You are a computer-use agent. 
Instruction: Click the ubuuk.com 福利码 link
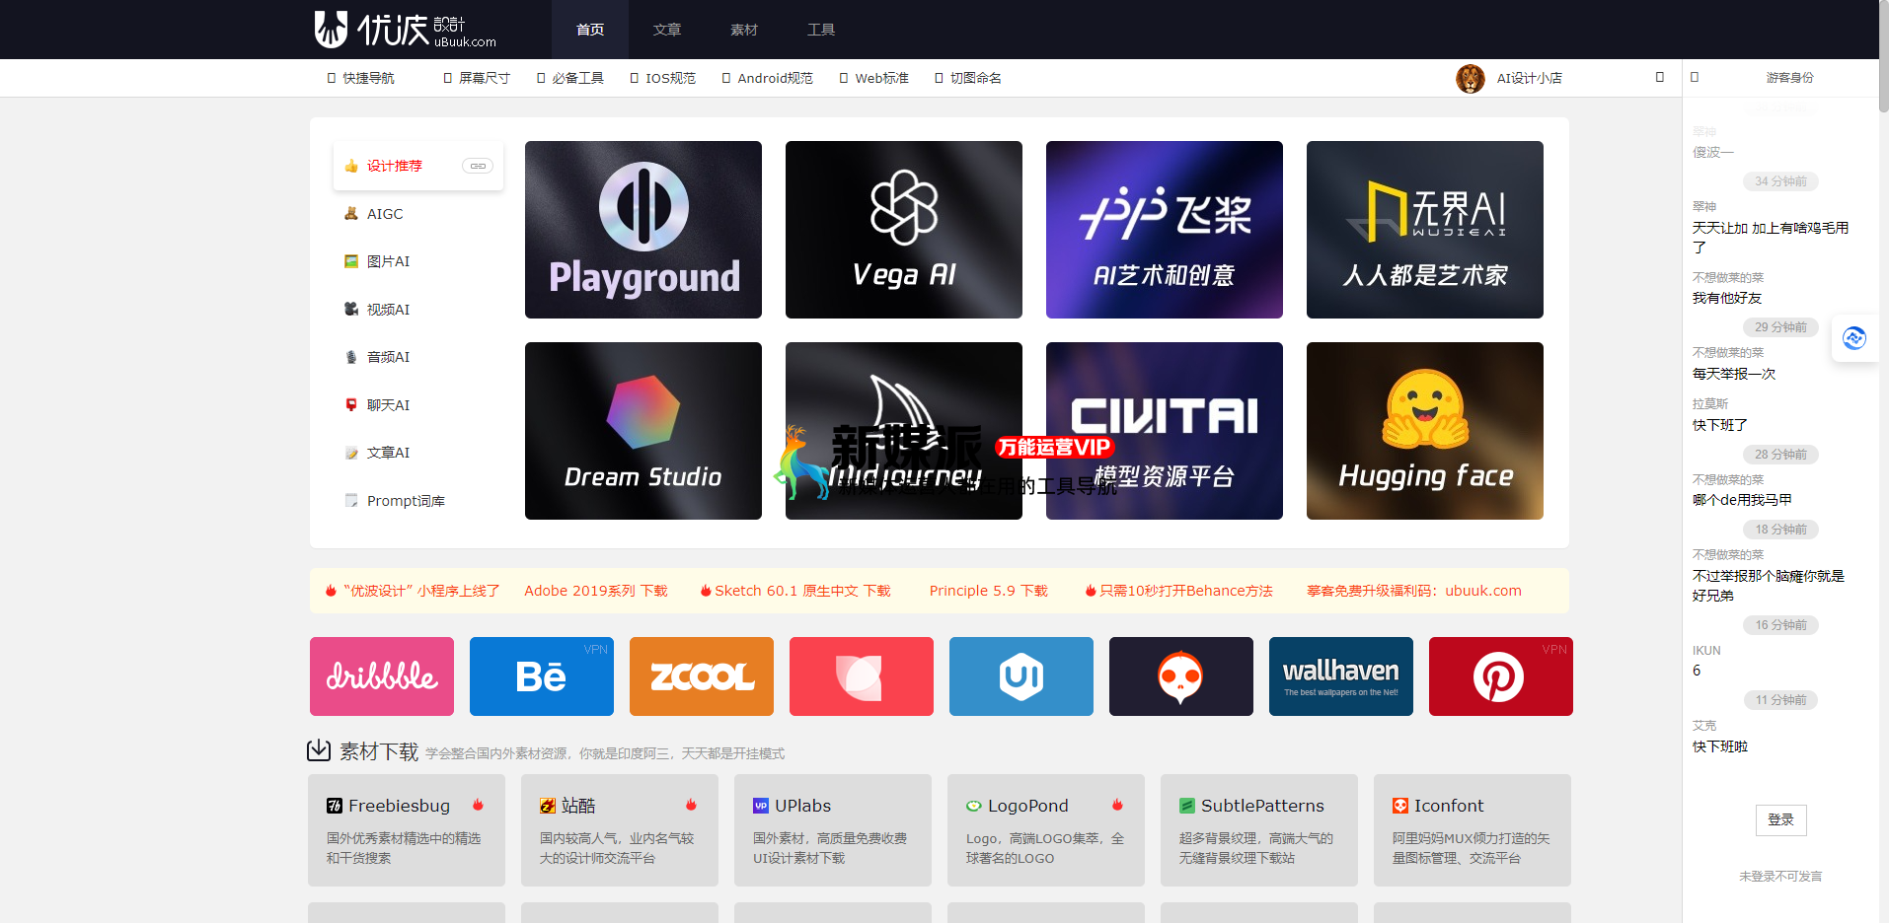point(1414,591)
